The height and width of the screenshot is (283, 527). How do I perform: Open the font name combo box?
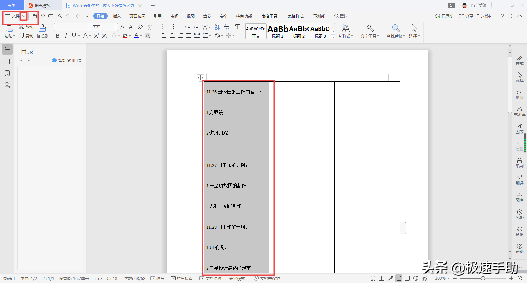(72, 27)
